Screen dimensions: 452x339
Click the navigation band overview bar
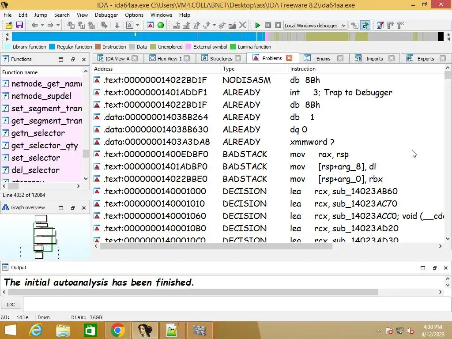tap(227, 37)
